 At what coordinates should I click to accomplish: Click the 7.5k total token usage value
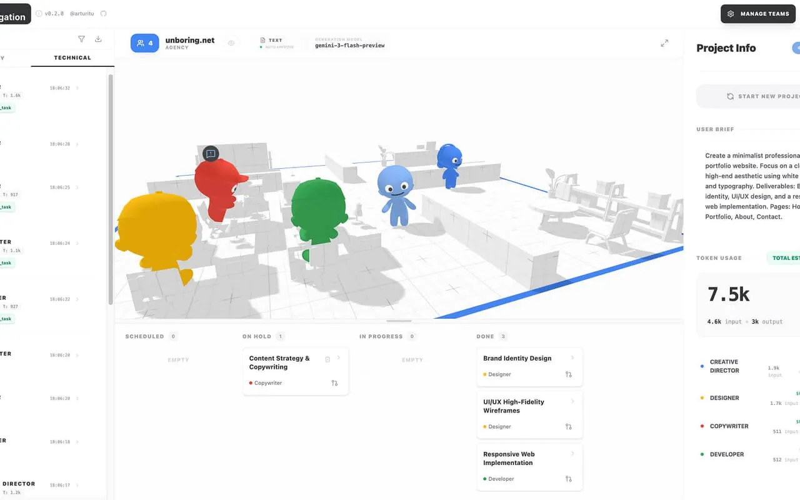point(729,294)
